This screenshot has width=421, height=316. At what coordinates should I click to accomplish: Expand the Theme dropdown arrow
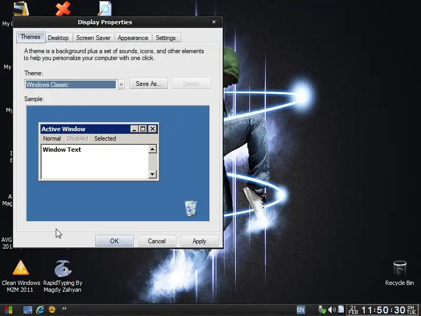[x=121, y=85]
